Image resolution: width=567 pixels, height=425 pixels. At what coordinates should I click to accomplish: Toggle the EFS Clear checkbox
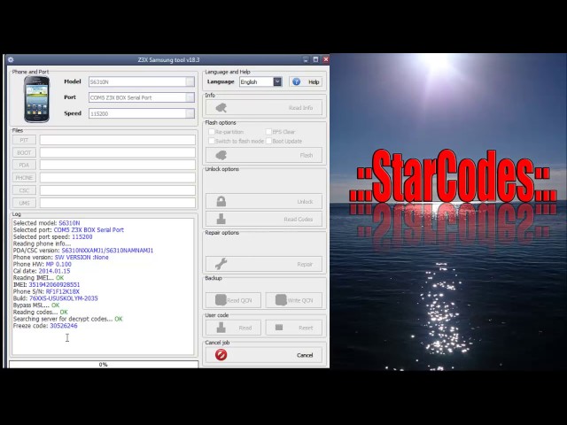pos(268,132)
